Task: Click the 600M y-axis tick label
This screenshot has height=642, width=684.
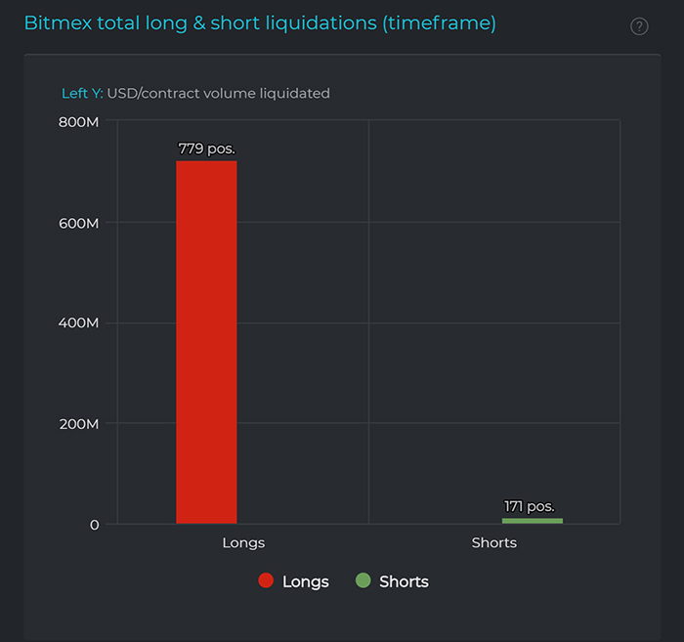Action: (79, 223)
